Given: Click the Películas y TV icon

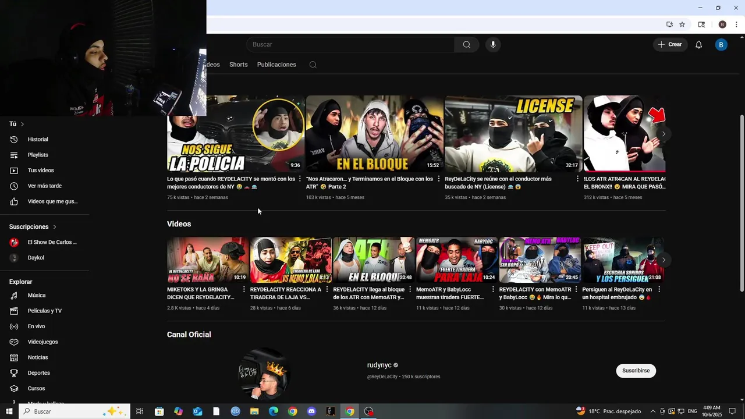Looking at the screenshot, I should (15, 311).
